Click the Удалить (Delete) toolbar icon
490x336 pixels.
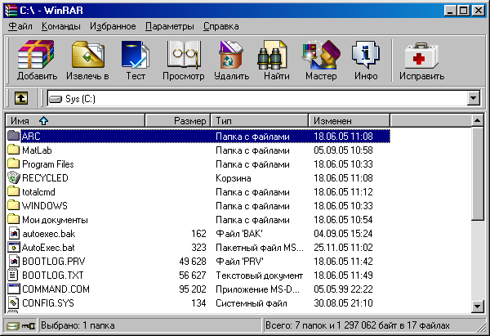(231, 55)
